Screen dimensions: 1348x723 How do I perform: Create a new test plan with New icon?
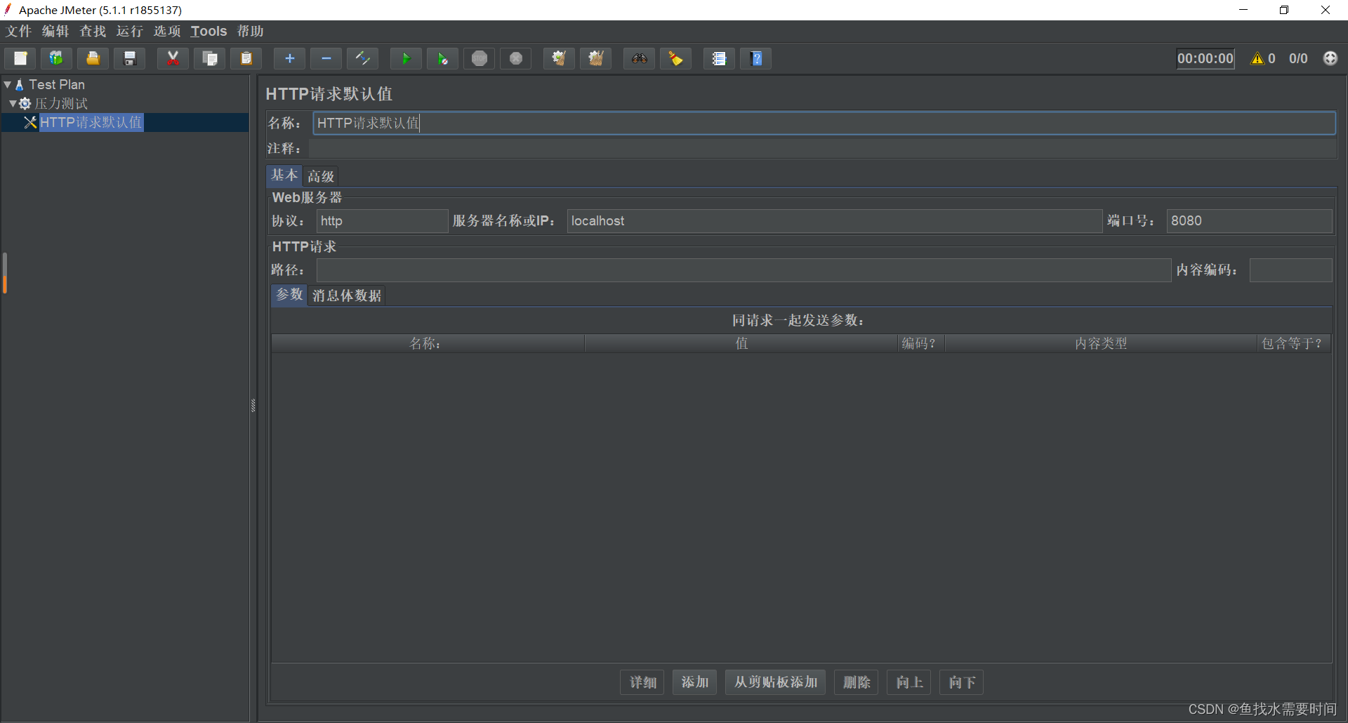tap(20, 58)
